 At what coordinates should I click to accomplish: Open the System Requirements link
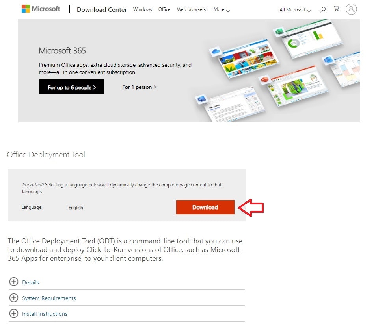point(49,298)
